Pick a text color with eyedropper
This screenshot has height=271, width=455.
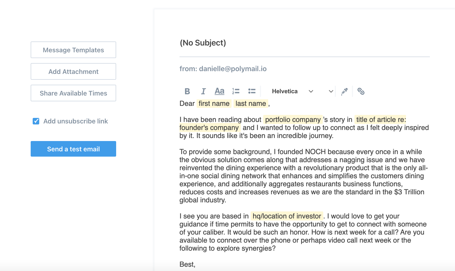344,91
